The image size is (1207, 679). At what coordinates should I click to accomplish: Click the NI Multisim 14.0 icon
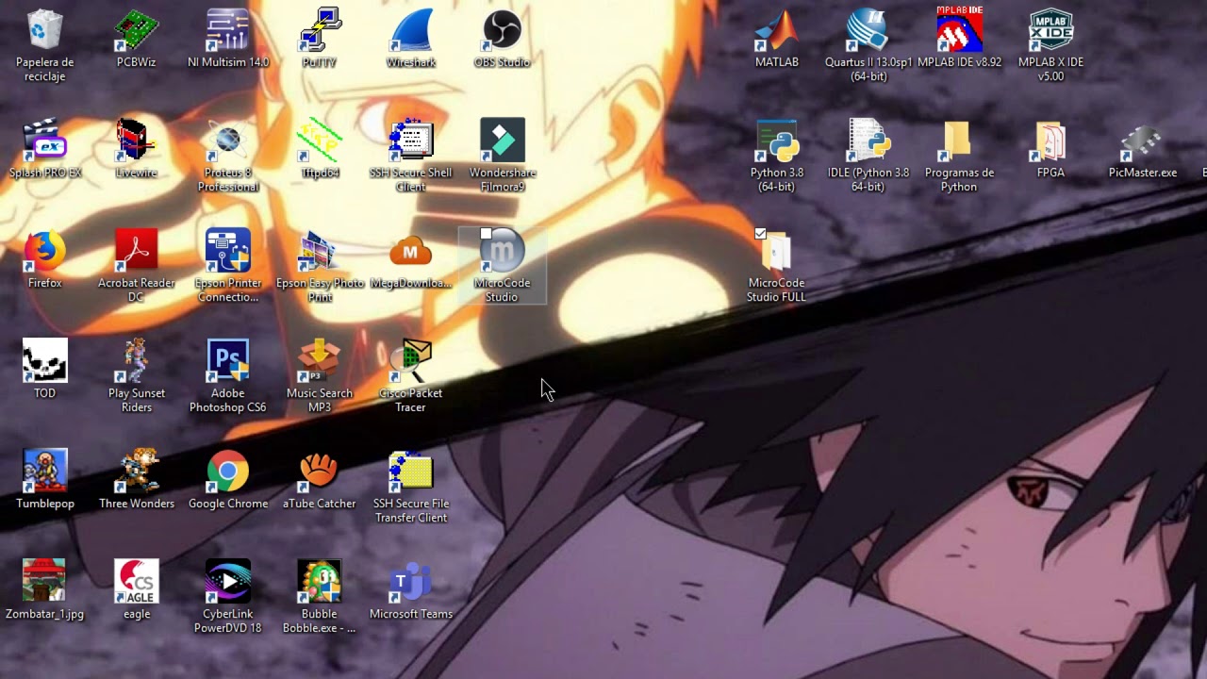click(227, 30)
